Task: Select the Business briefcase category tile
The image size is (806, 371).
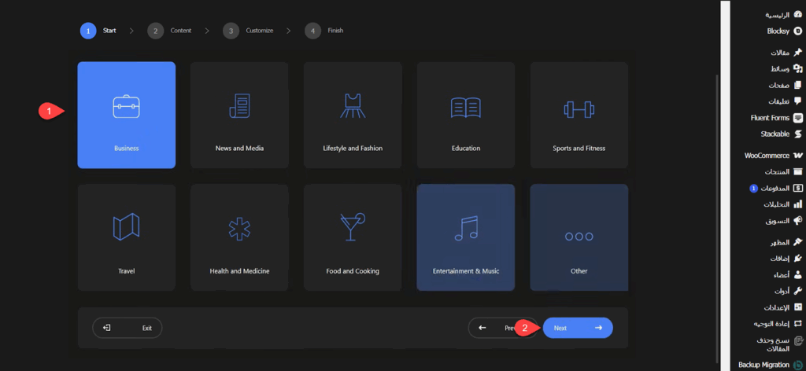Action: point(126,115)
